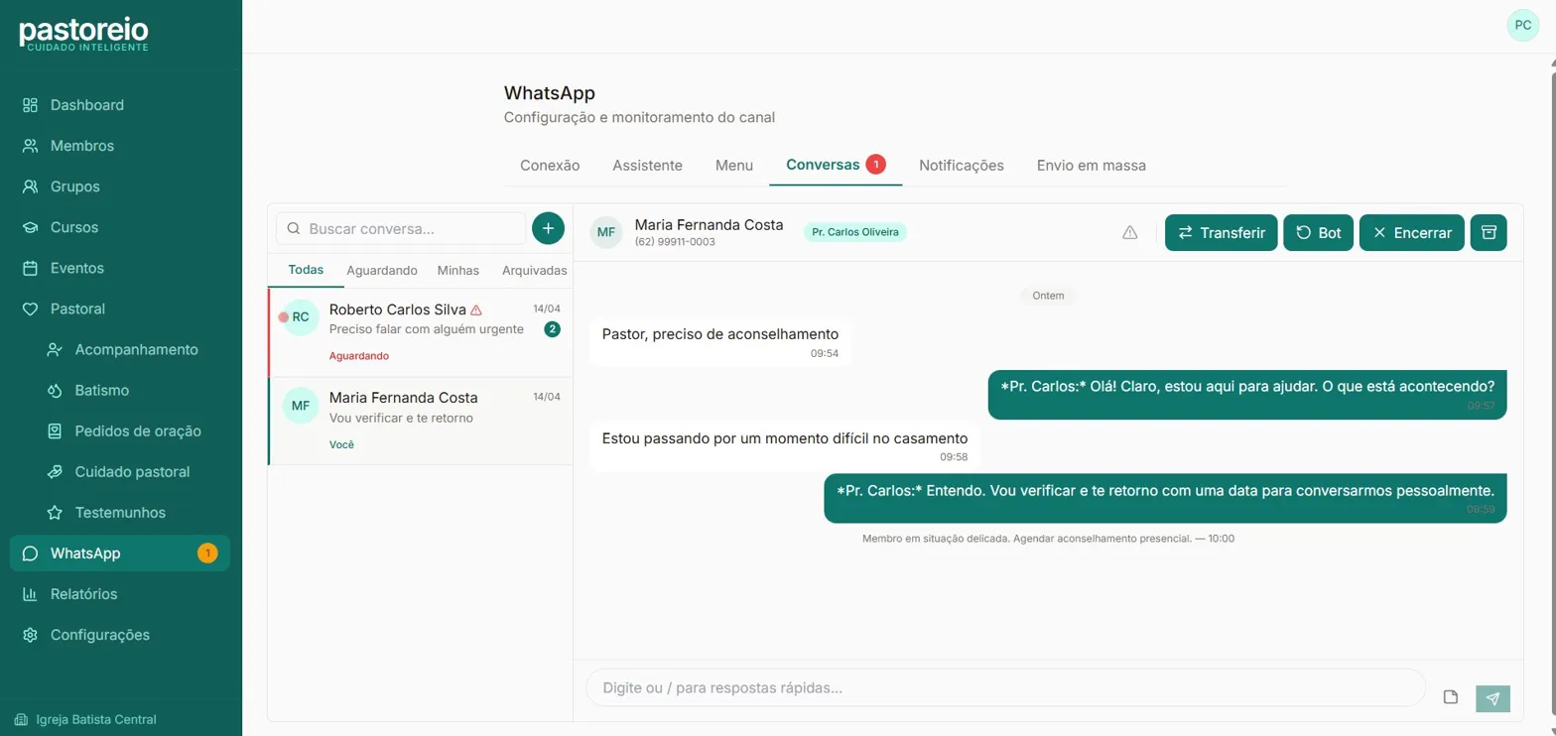This screenshot has height=736, width=1556.
Task: Click the internal note about aconselhamento presencial
Action: click(x=1048, y=539)
